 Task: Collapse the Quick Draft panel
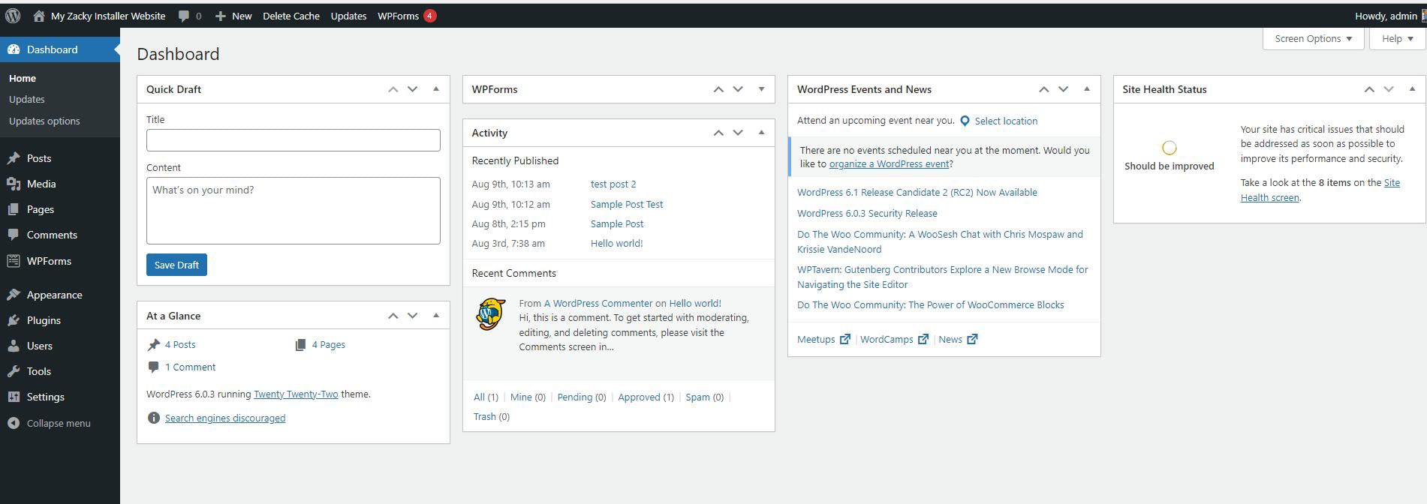436,89
